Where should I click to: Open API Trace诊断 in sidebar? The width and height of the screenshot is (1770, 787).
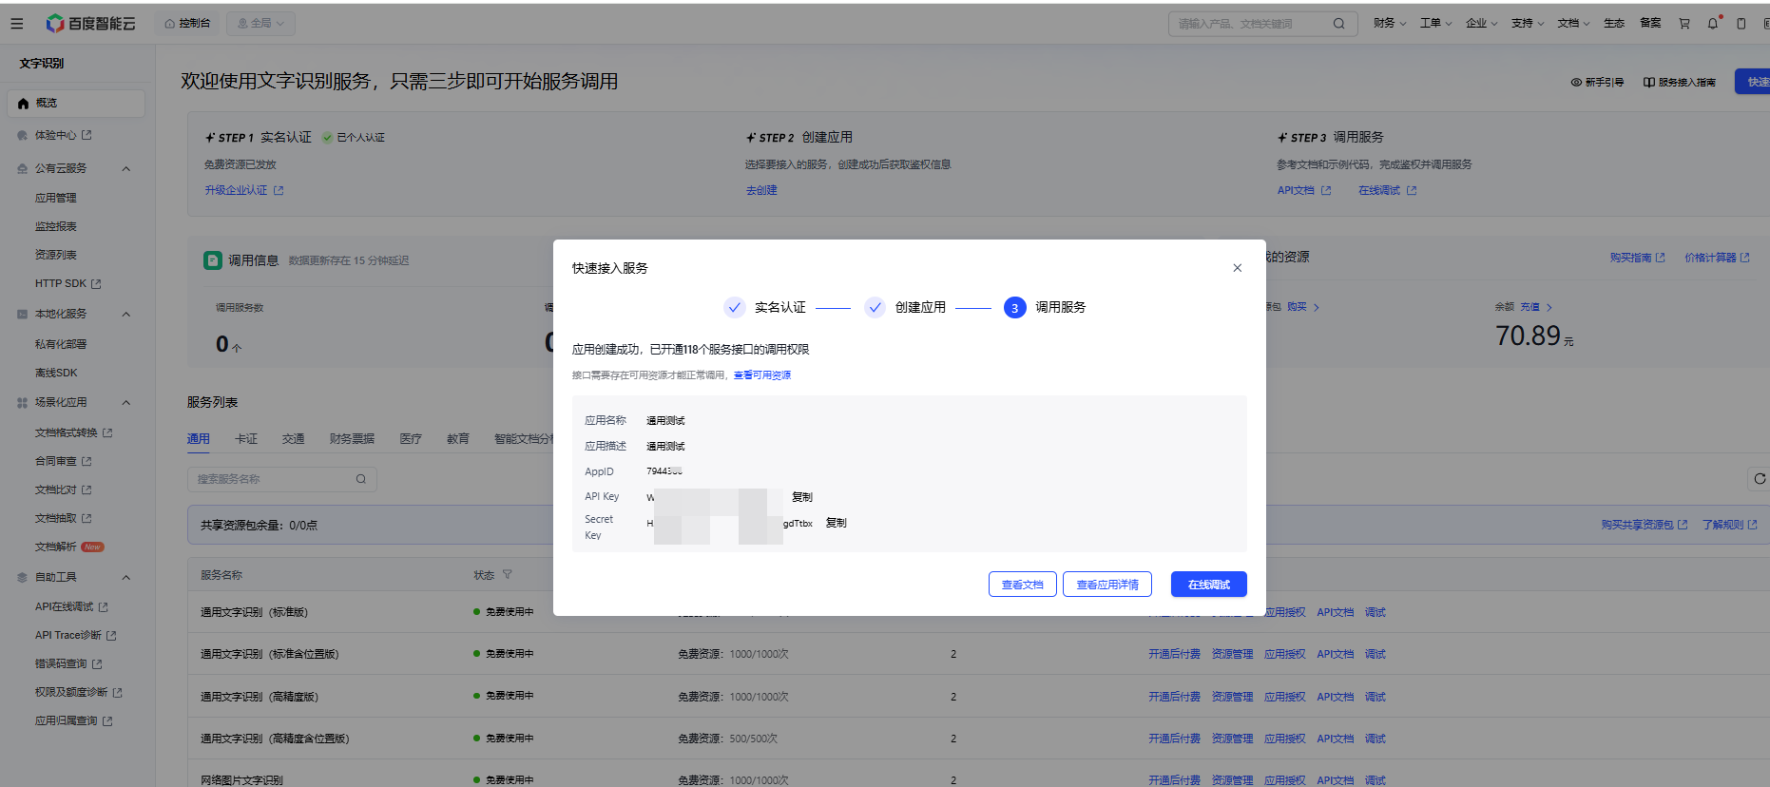click(75, 636)
